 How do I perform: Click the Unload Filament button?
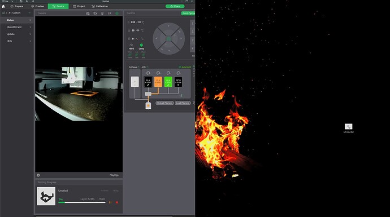coord(164,103)
